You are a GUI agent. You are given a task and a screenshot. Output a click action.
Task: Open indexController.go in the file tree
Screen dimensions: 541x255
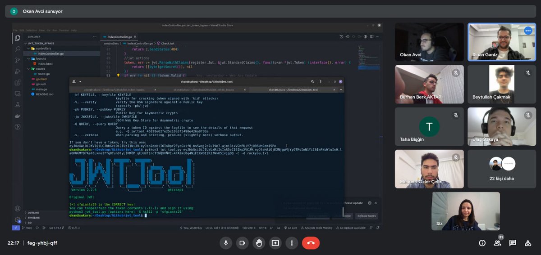pos(50,54)
